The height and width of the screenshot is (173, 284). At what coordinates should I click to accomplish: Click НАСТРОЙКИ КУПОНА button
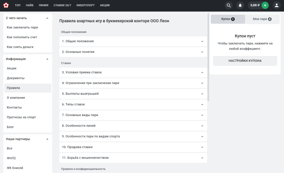[245, 61]
